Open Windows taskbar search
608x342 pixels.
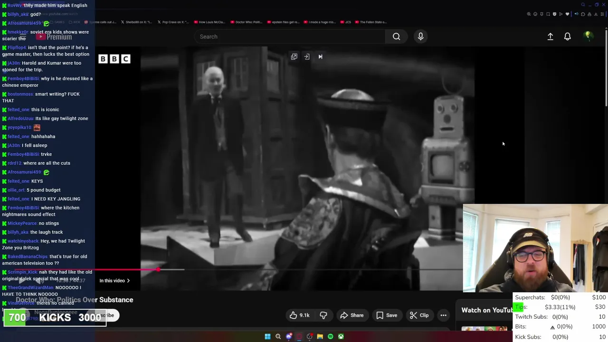point(278,337)
